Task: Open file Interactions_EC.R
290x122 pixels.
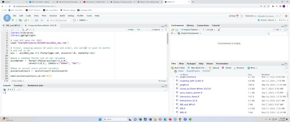Action: [188, 101]
